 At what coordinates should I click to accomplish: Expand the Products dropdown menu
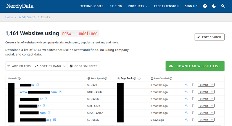click(x=138, y=6)
